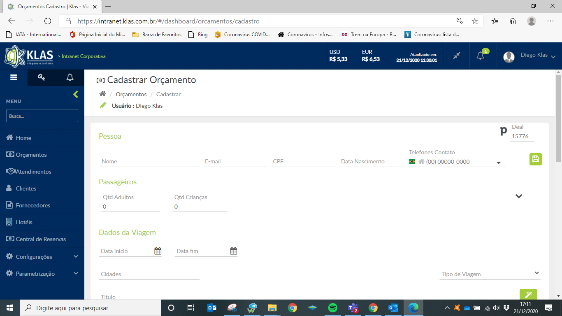The height and width of the screenshot is (316, 562).
Task: Open browser settings and more menu
Action: (x=550, y=21)
